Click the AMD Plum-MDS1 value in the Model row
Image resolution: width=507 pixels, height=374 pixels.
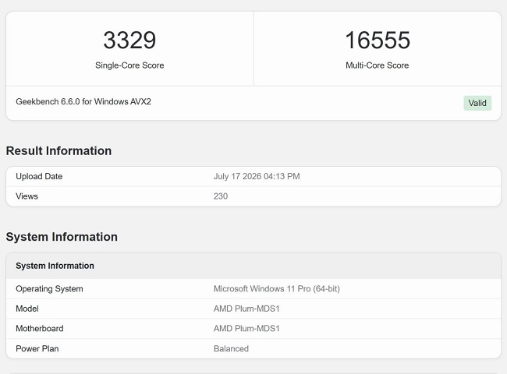[x=246, y=309]
